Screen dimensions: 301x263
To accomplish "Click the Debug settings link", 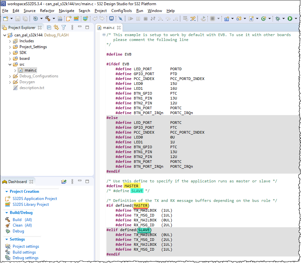I will tap(26, 257).
